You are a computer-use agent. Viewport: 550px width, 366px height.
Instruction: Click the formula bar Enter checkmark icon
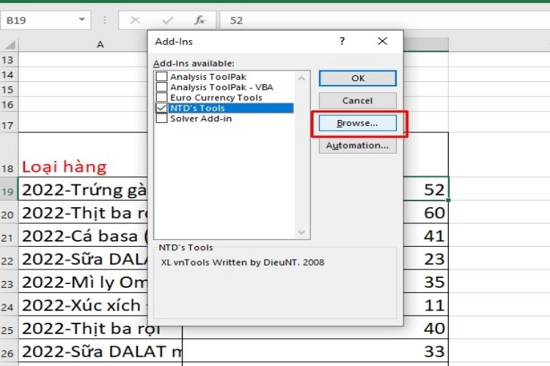click(x=167, y=20)
